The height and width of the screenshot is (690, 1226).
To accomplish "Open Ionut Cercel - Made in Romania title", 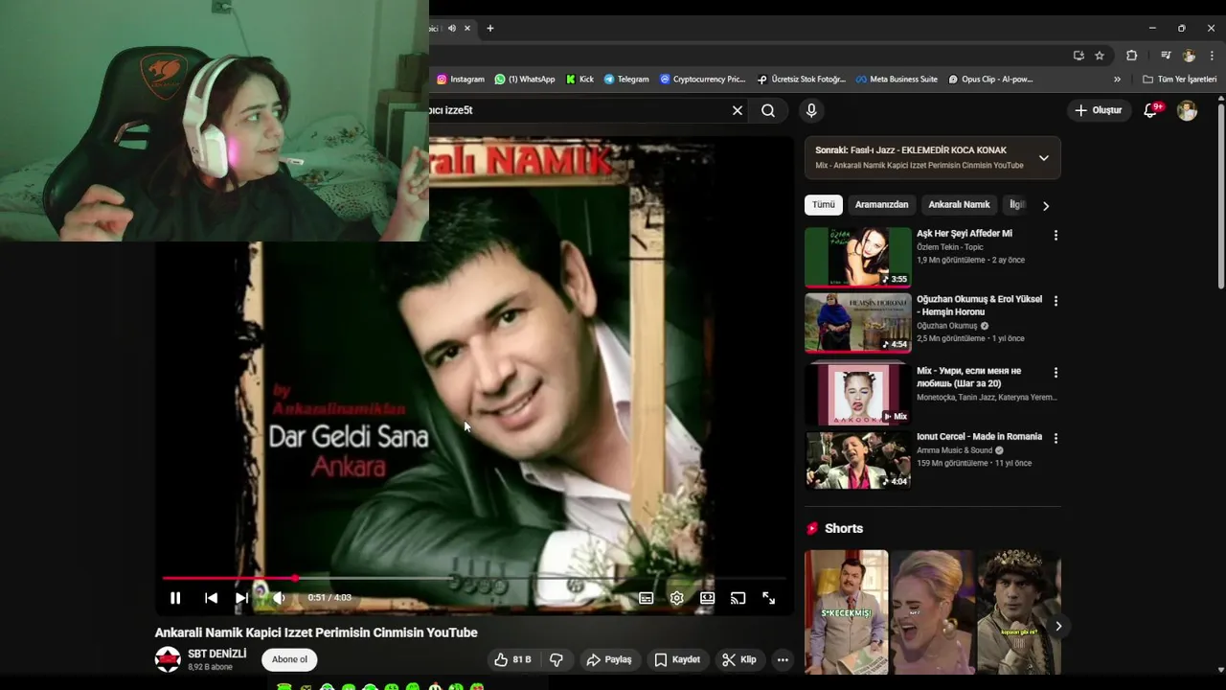I will pyautogui.click(x=979, y=437).
